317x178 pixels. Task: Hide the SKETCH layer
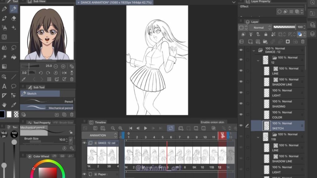pos(241,125)
